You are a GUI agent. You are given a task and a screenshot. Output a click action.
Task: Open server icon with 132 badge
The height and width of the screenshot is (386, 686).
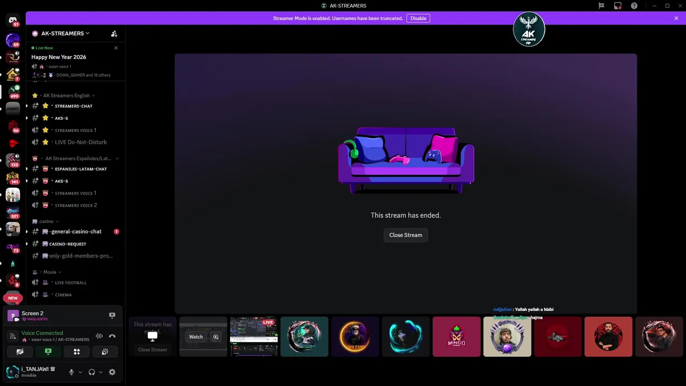point(13,160)
